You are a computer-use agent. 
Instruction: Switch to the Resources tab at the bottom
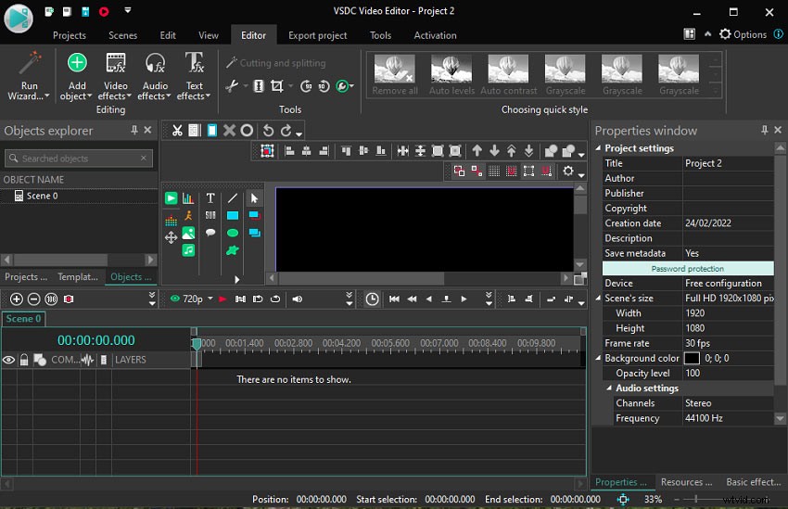click(x=686, y=482)
